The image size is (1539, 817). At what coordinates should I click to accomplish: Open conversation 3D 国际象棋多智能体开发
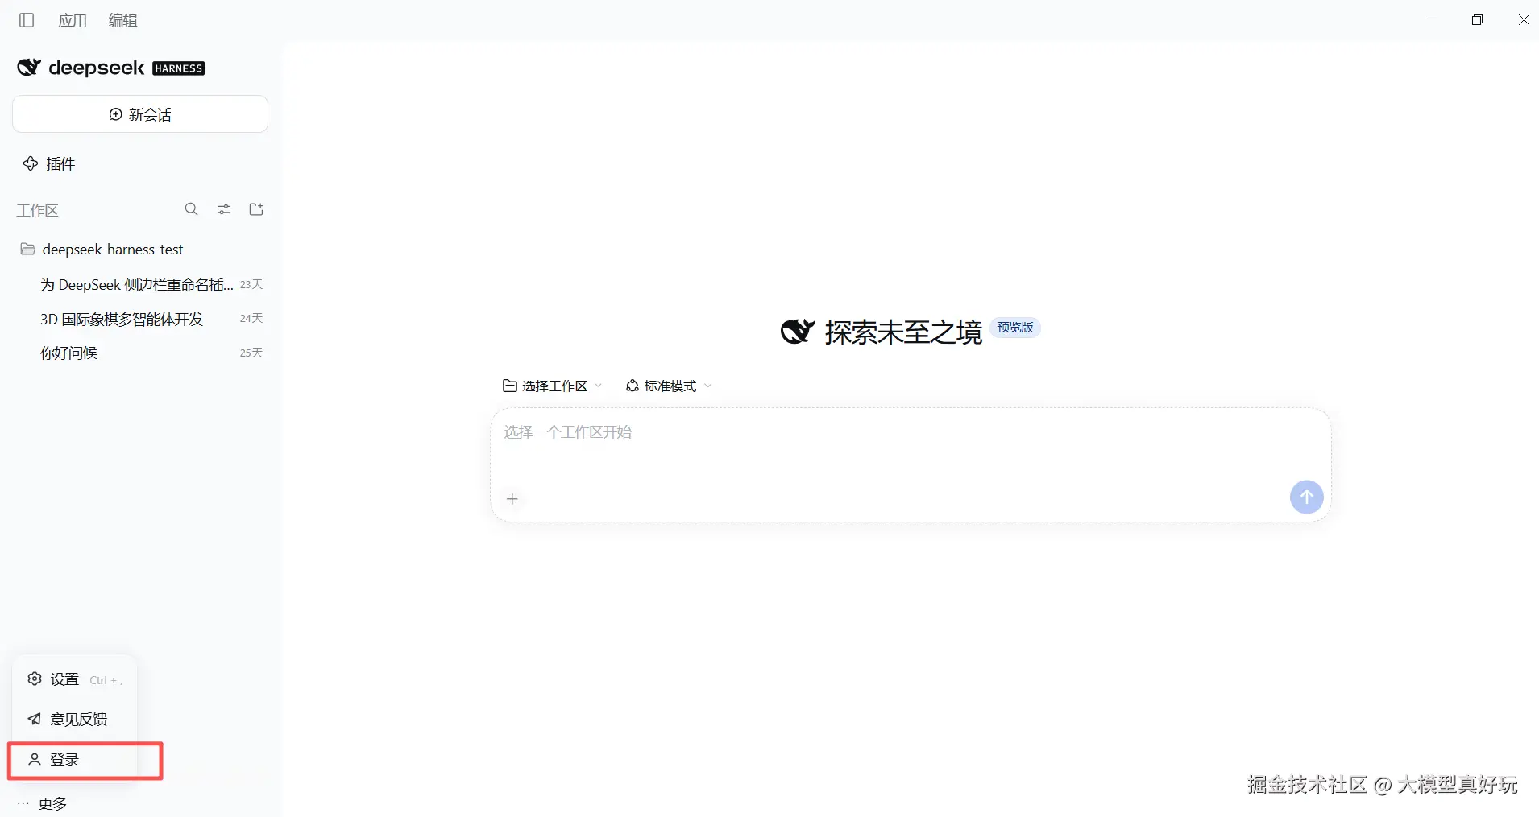pos(140,319)
